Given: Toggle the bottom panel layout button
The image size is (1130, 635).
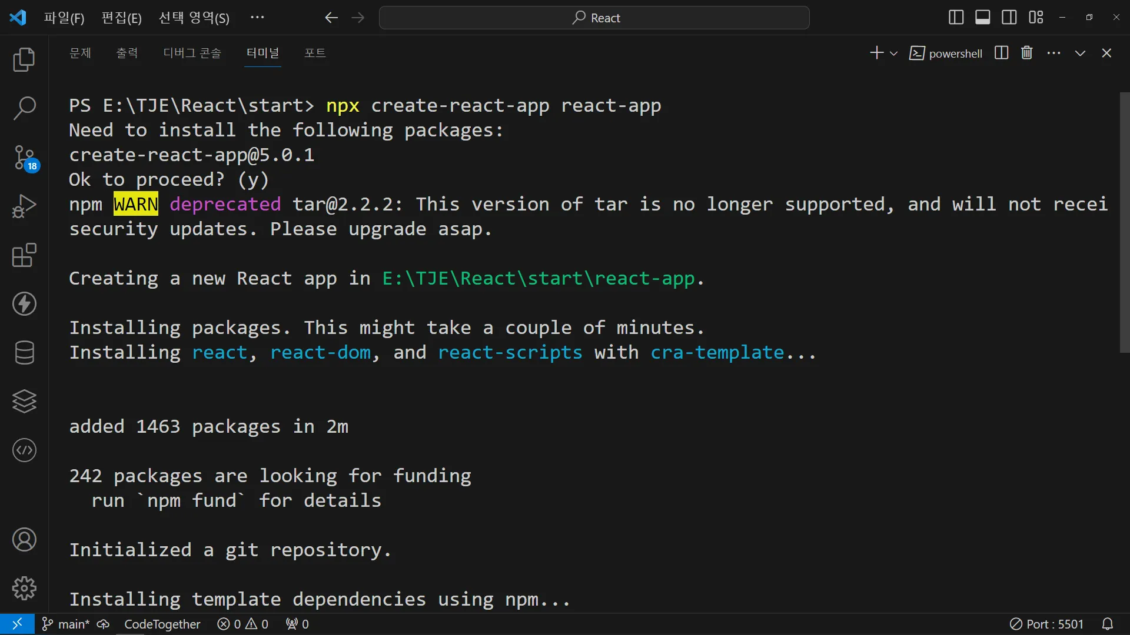Looking at the screenshot, I should (x=982, y=18).
